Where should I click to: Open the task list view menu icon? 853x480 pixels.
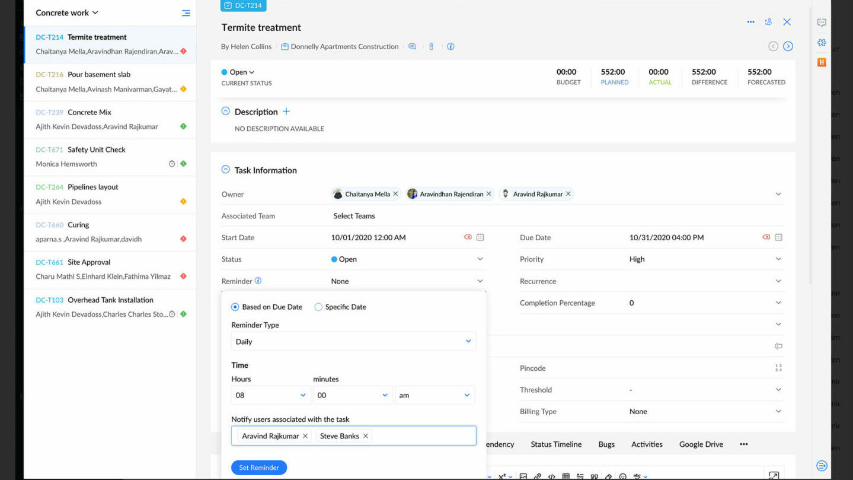pos(186,13)
